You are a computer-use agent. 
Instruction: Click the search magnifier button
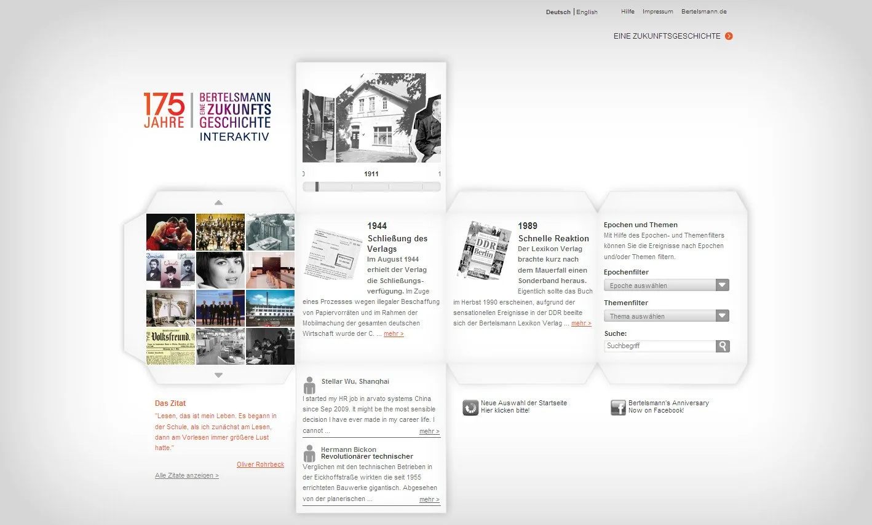click(x=723, y=346)
